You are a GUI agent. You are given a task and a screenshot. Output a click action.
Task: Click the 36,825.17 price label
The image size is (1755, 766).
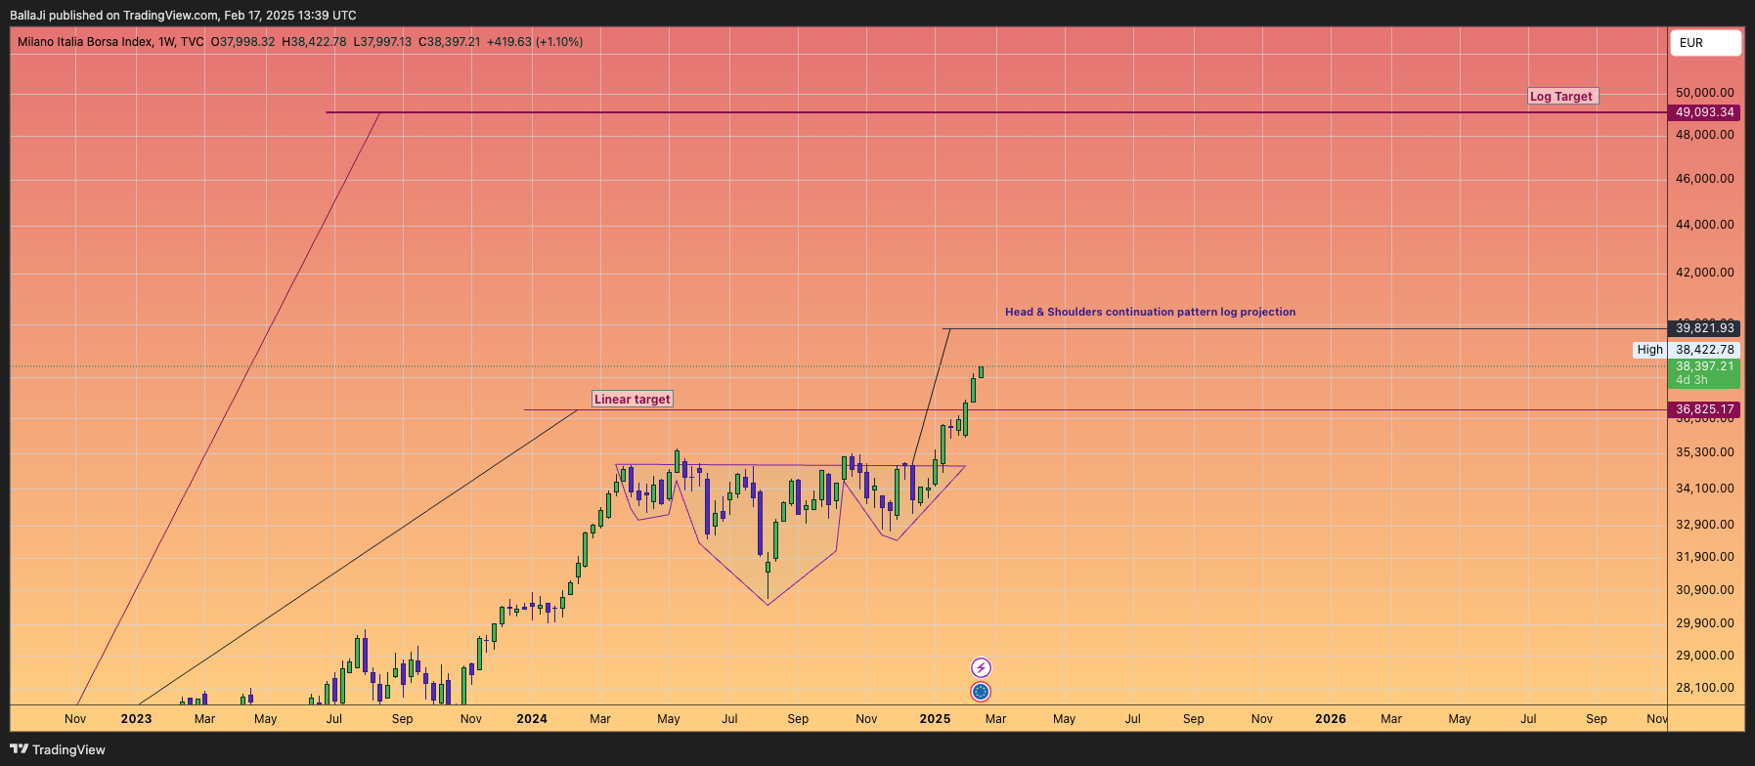coord(1704,409)
